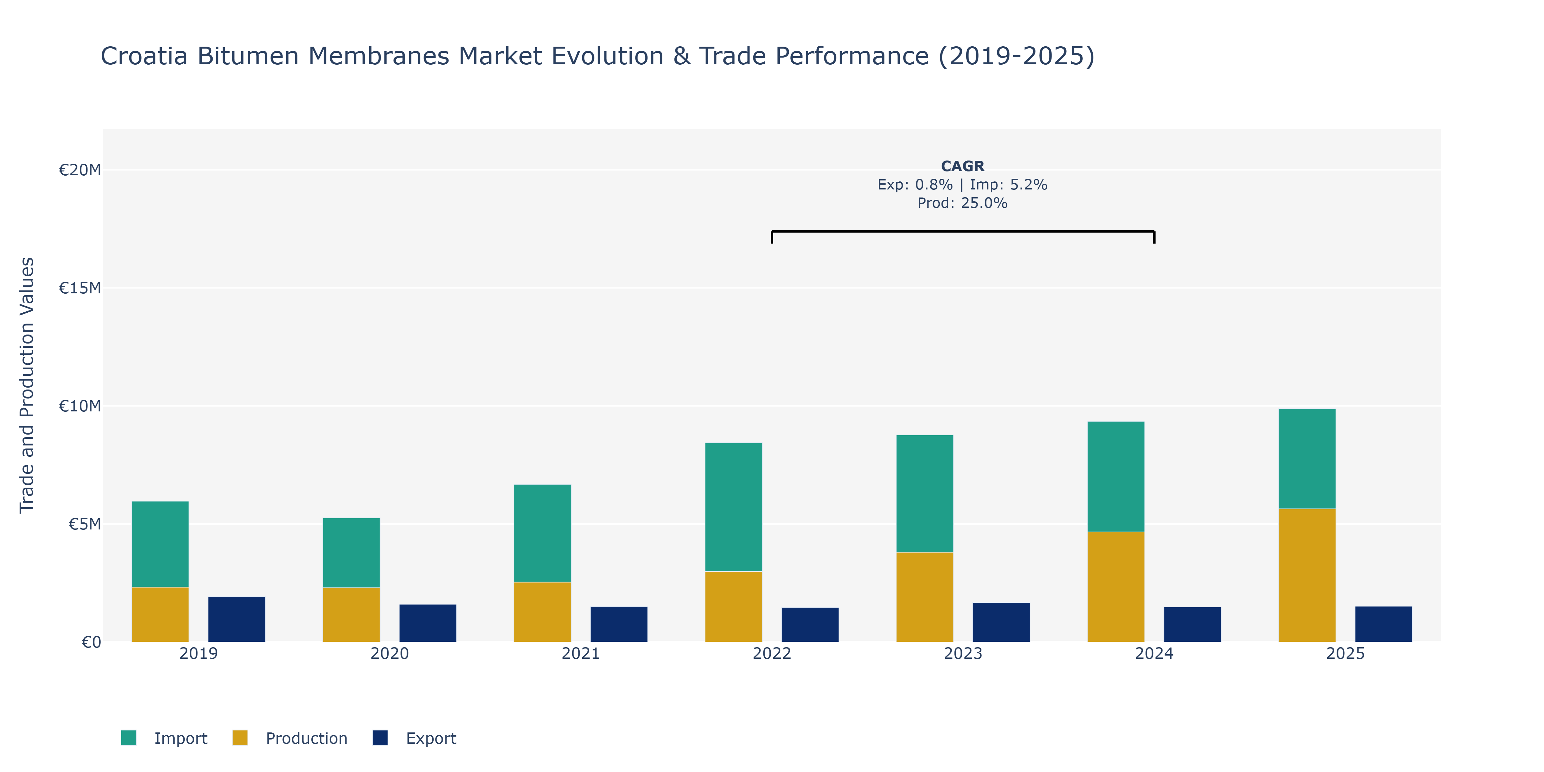1544x772 pixels.
Task: Select the 2023 Production bar segment
Action: coord(925,597)
